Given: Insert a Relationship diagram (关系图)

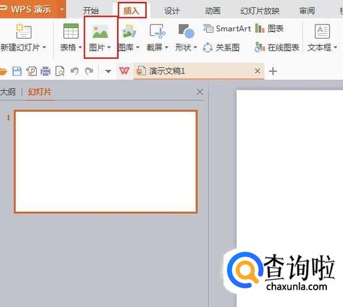Looking at the screenshot, I should coord(222,47).
